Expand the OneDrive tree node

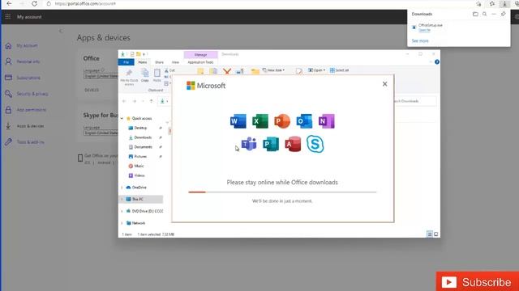122,188
